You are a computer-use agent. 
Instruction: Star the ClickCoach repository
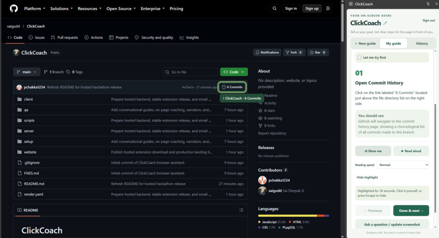point(318,52)
